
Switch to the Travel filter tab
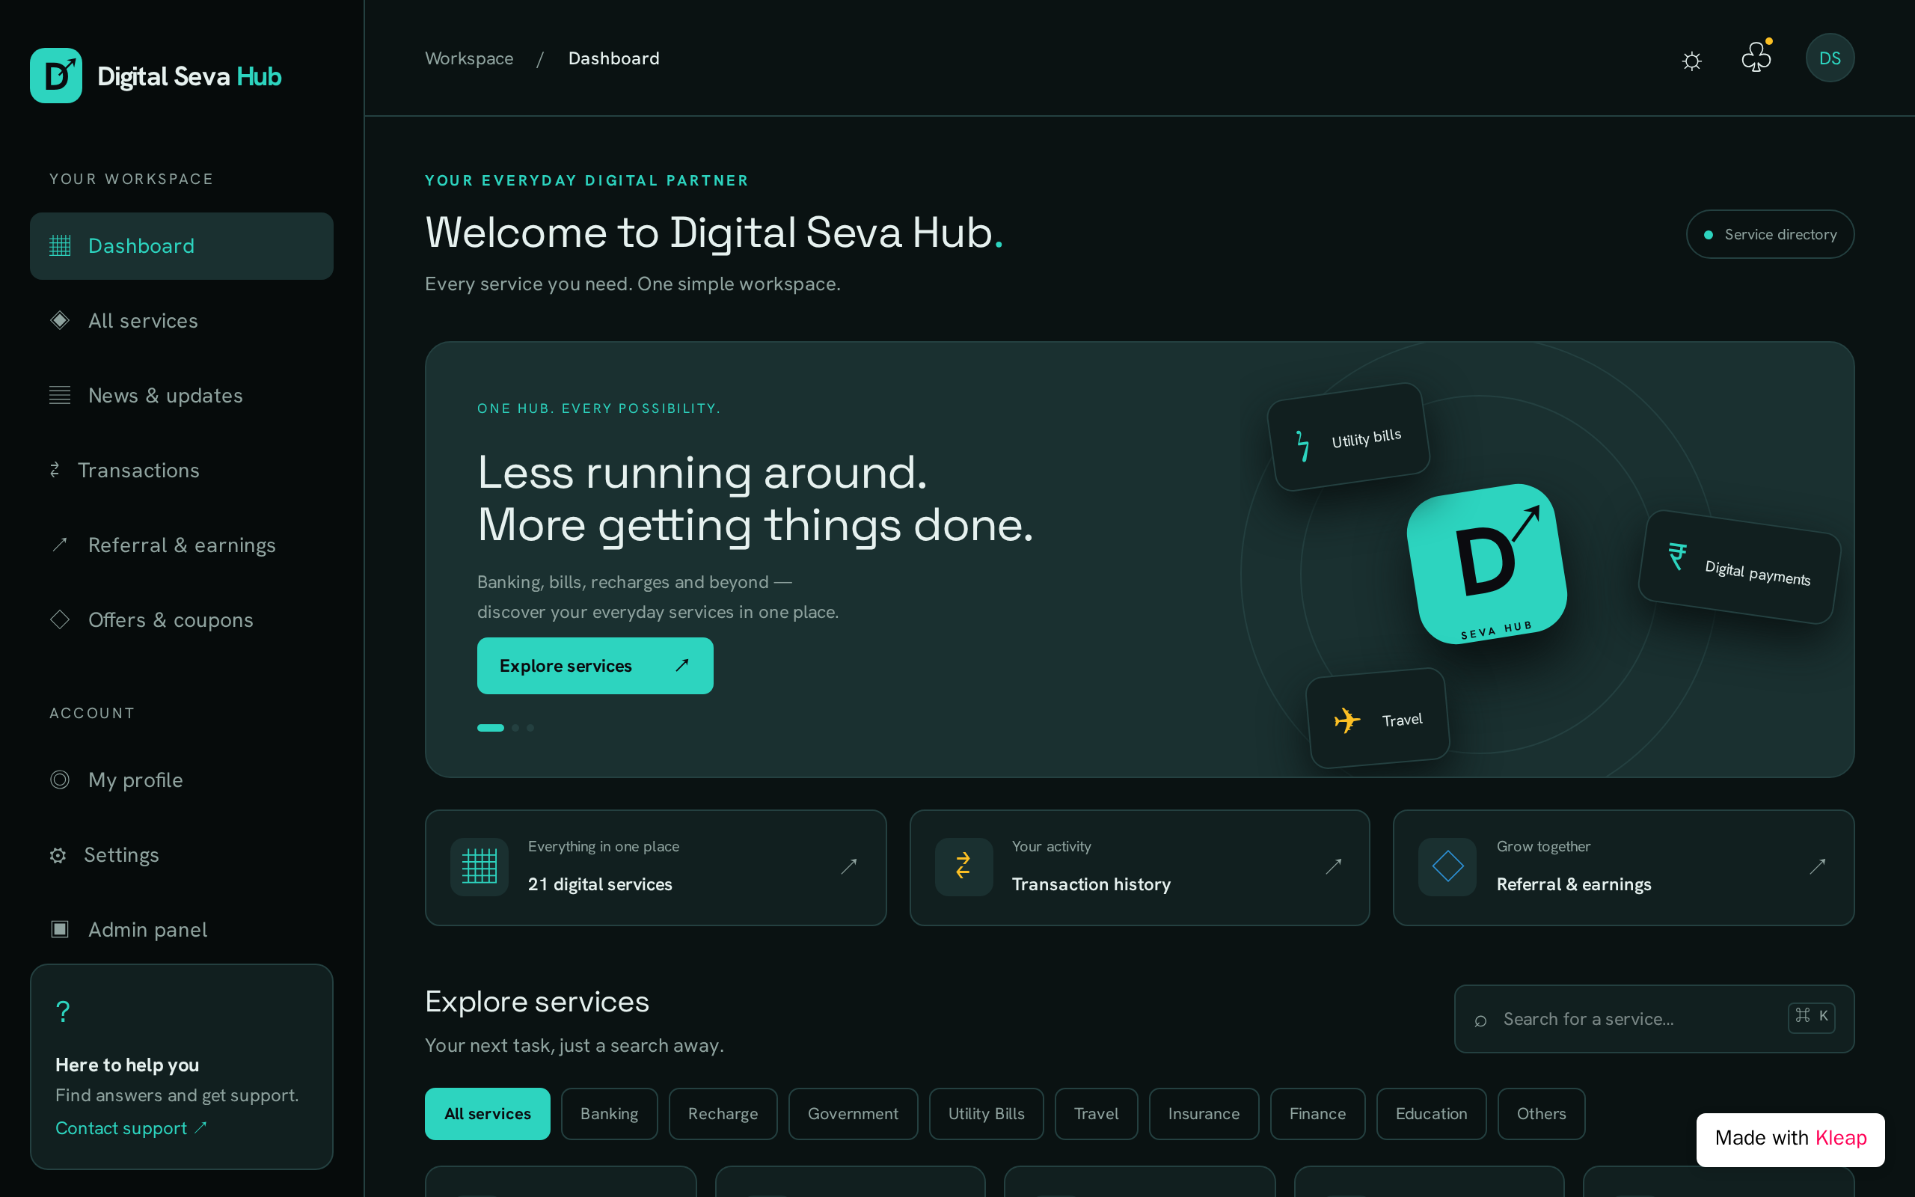pyautogui.click(x=1096, y=1114)
